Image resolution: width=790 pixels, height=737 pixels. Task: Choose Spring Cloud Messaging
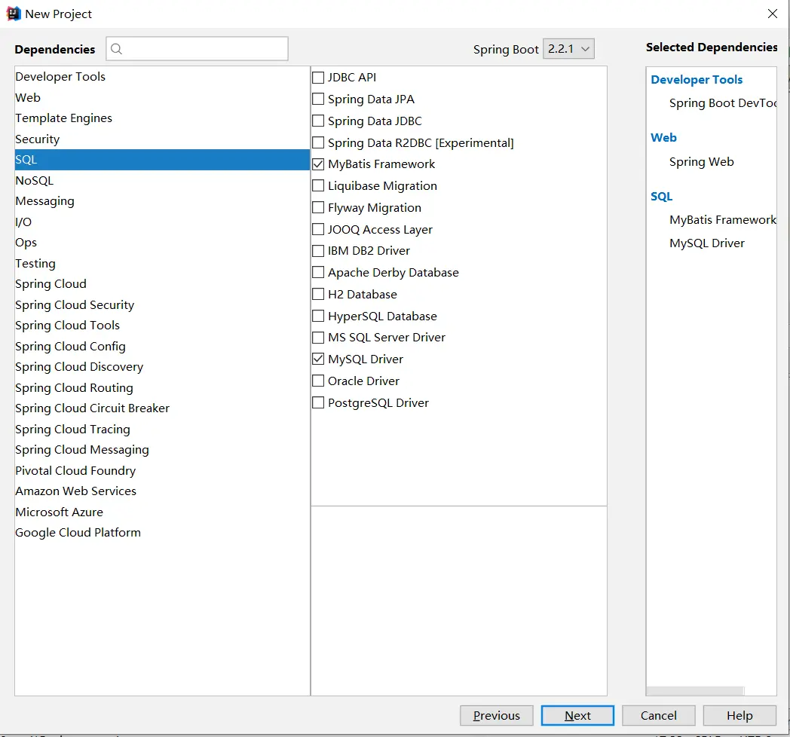click(162, 450)
